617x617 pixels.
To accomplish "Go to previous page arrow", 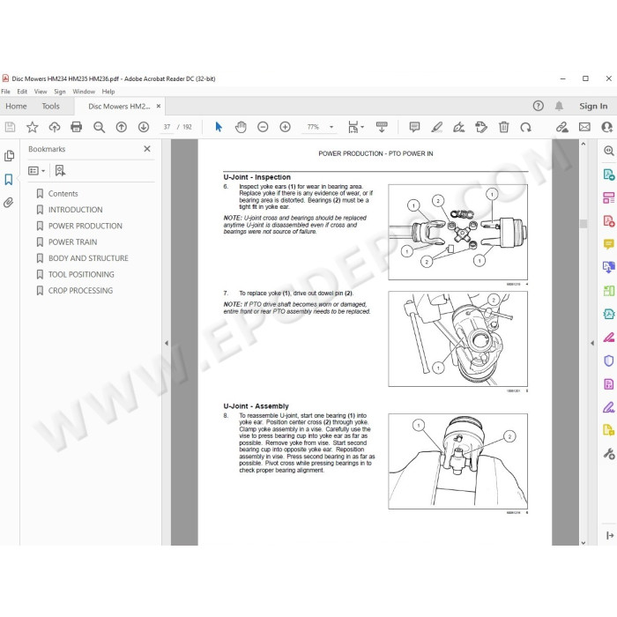I will click(x=122, y=127).
